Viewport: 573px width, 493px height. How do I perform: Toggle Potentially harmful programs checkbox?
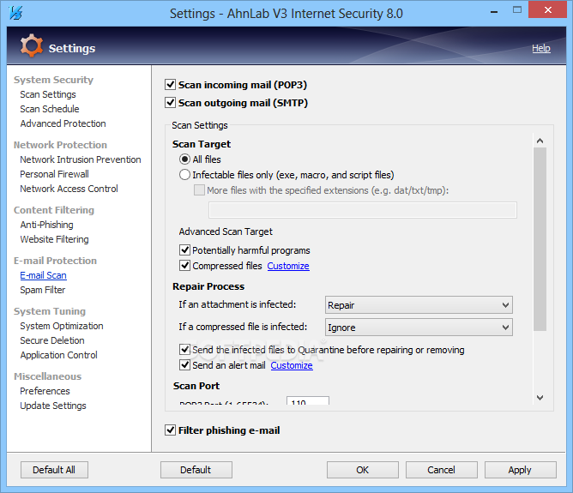tap(184, 250)
